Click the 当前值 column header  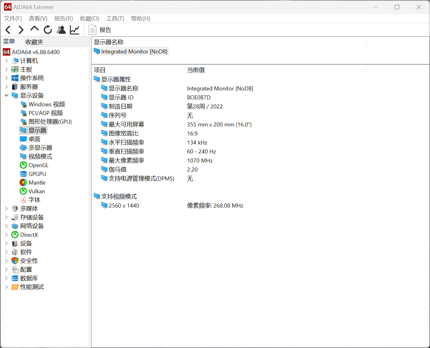pyautogui.click(x=276, y=70)
